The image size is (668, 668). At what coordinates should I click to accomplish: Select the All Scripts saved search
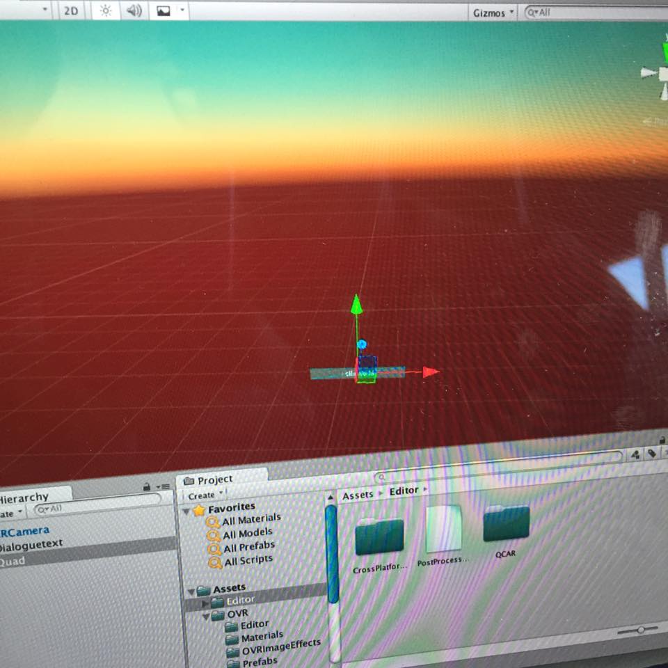248,560
